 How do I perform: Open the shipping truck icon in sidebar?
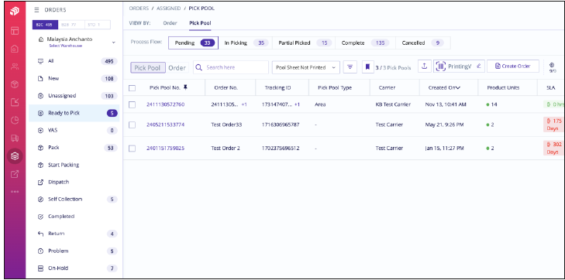point(15,138)
